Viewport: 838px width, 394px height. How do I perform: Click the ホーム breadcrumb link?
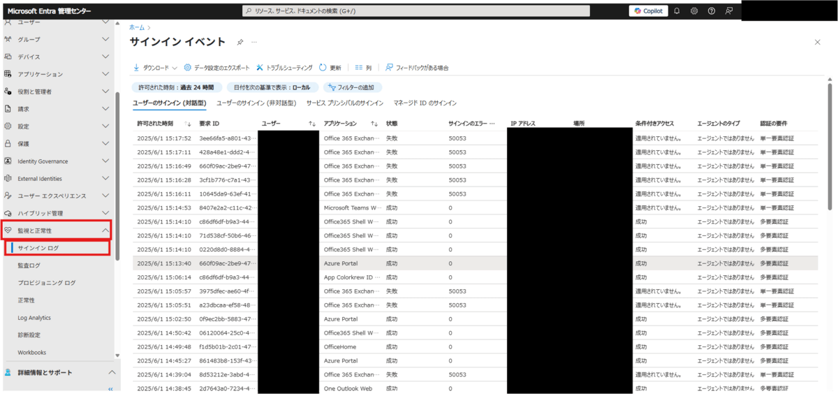tap(136, 27)
